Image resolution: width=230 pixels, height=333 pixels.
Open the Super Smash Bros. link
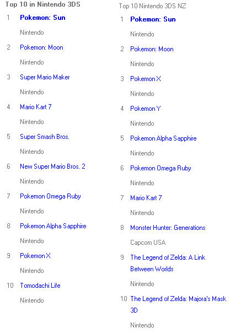(x=45, y=137)
